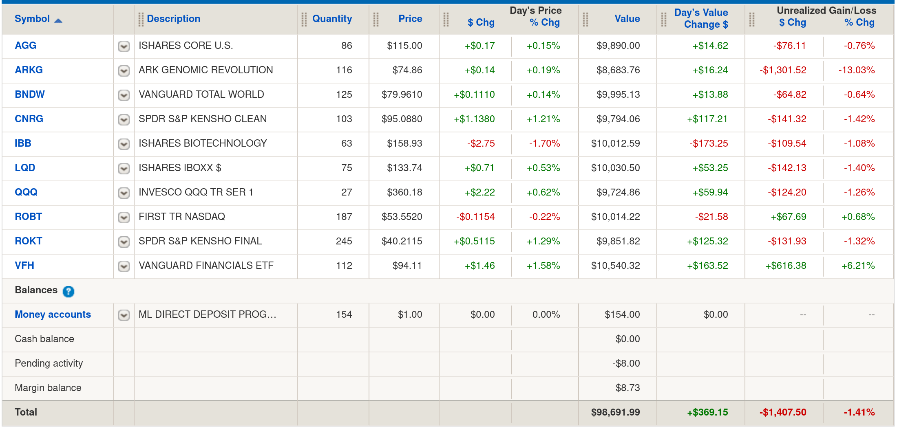Expand the ARKG row action dropdown
The width and height of the screenshot is (897, 431).
(124, 70)
